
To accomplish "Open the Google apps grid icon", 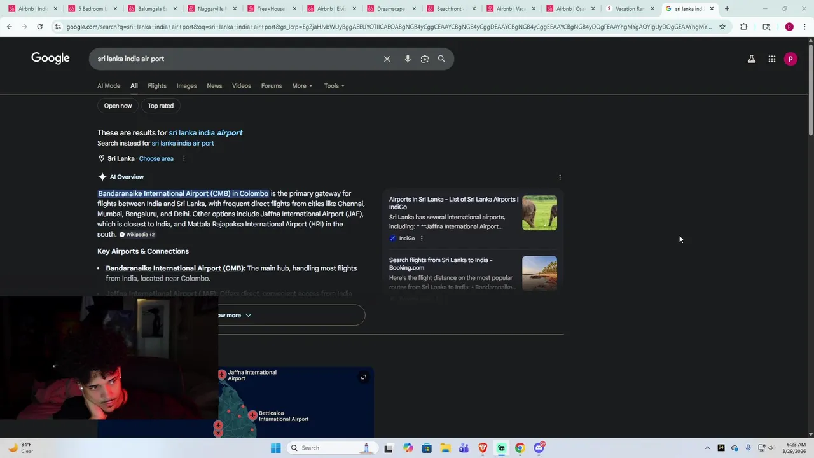I will pos(772,59).
